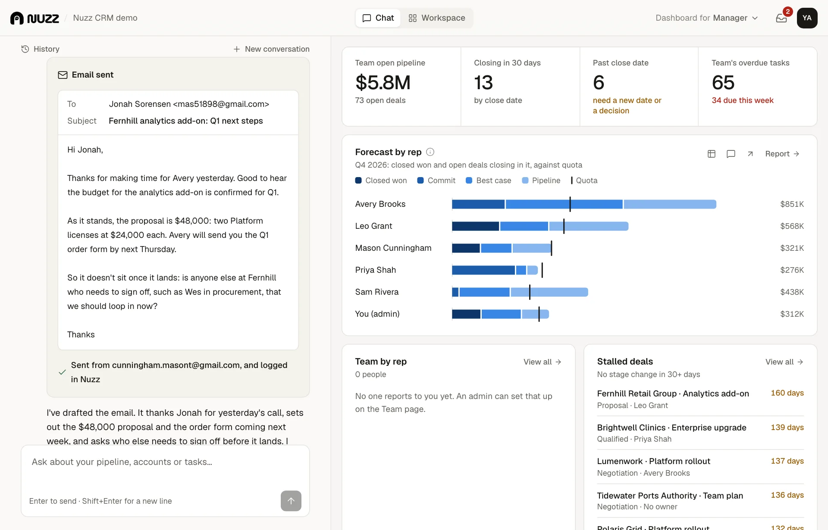Screen dimensions: 828x530
Task: Click the Closed won legend swatch
Action: pos(358,181)
